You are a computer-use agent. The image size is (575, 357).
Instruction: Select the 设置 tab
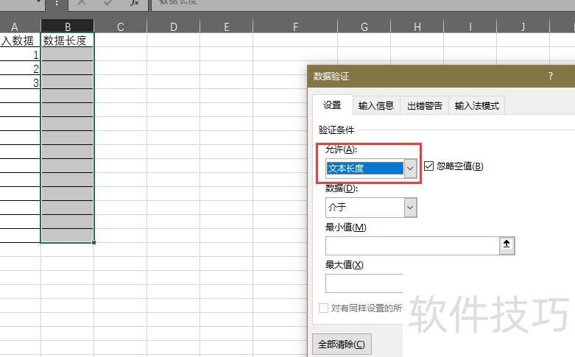point(332,106)
